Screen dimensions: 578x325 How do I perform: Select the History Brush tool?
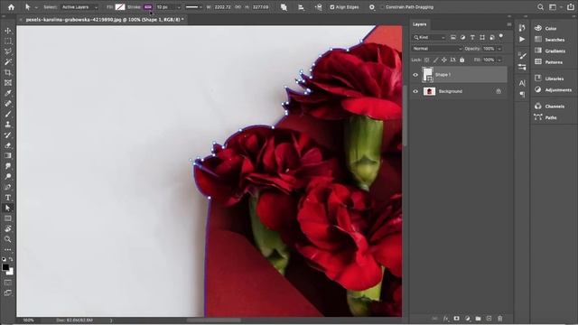pyautogui.click(x=8, y=135)
